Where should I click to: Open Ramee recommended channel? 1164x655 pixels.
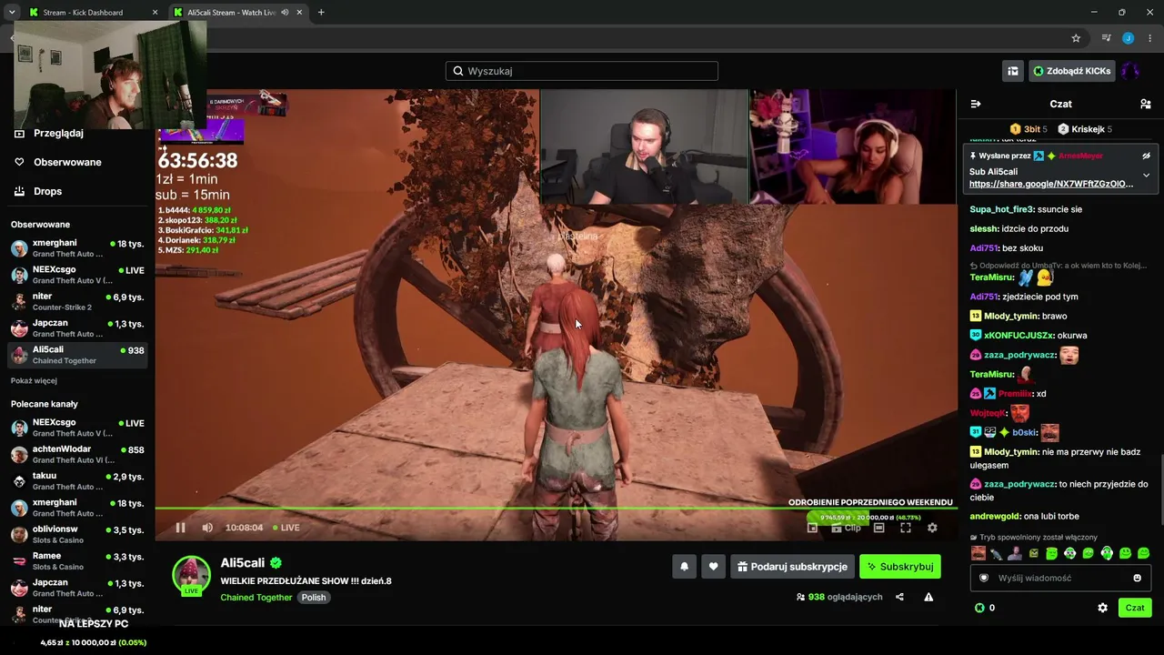[x=77, y=560]
